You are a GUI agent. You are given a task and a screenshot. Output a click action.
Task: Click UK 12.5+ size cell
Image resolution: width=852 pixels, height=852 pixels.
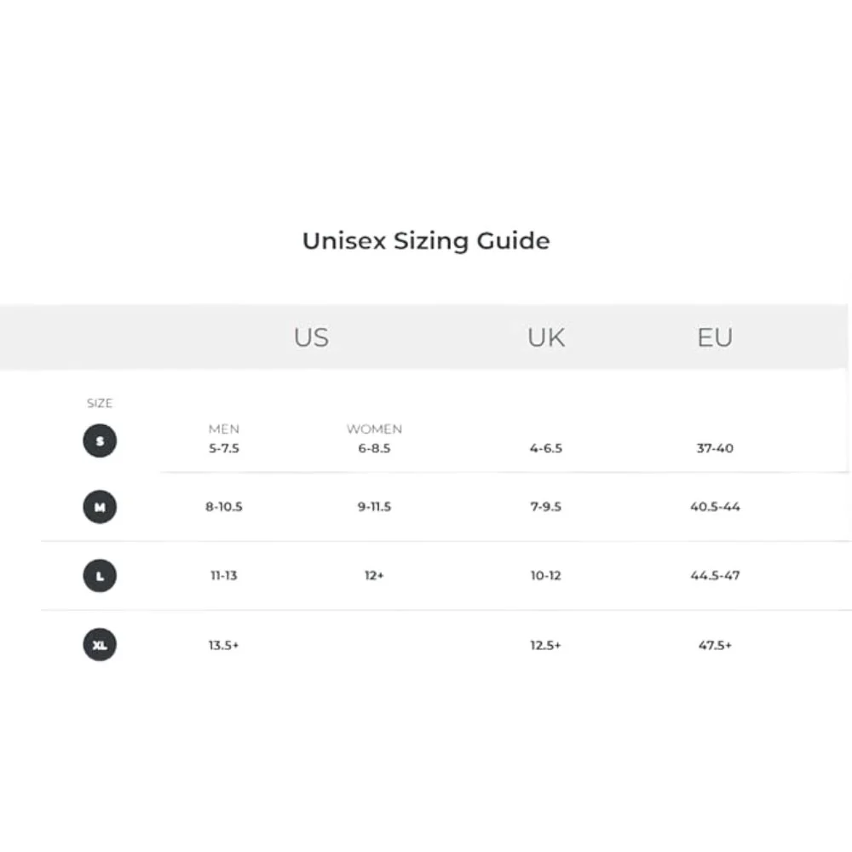point(546,645)
